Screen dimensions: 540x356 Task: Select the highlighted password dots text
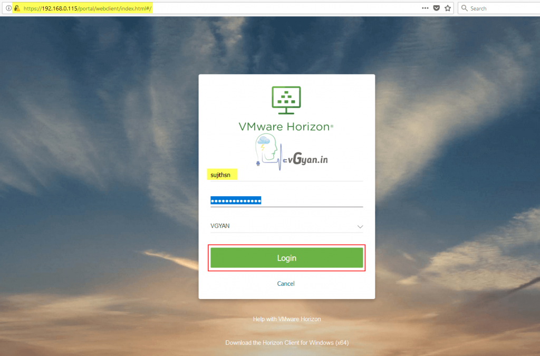tap(235, 200)
